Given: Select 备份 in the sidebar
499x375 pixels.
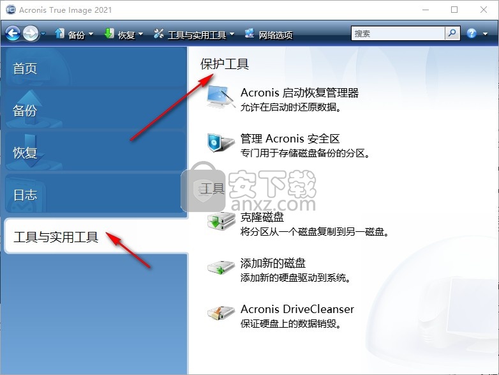Looking at the screenshot, I should tap(96, 110).
